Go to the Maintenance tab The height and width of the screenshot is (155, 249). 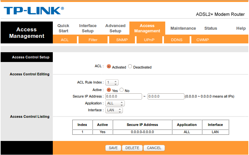[x=183, y=28]
